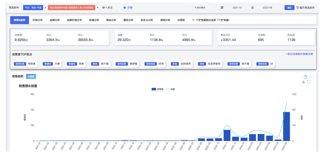
Task: Click the filter funnel icon 展开筛选条件
Action: [297, 8]
